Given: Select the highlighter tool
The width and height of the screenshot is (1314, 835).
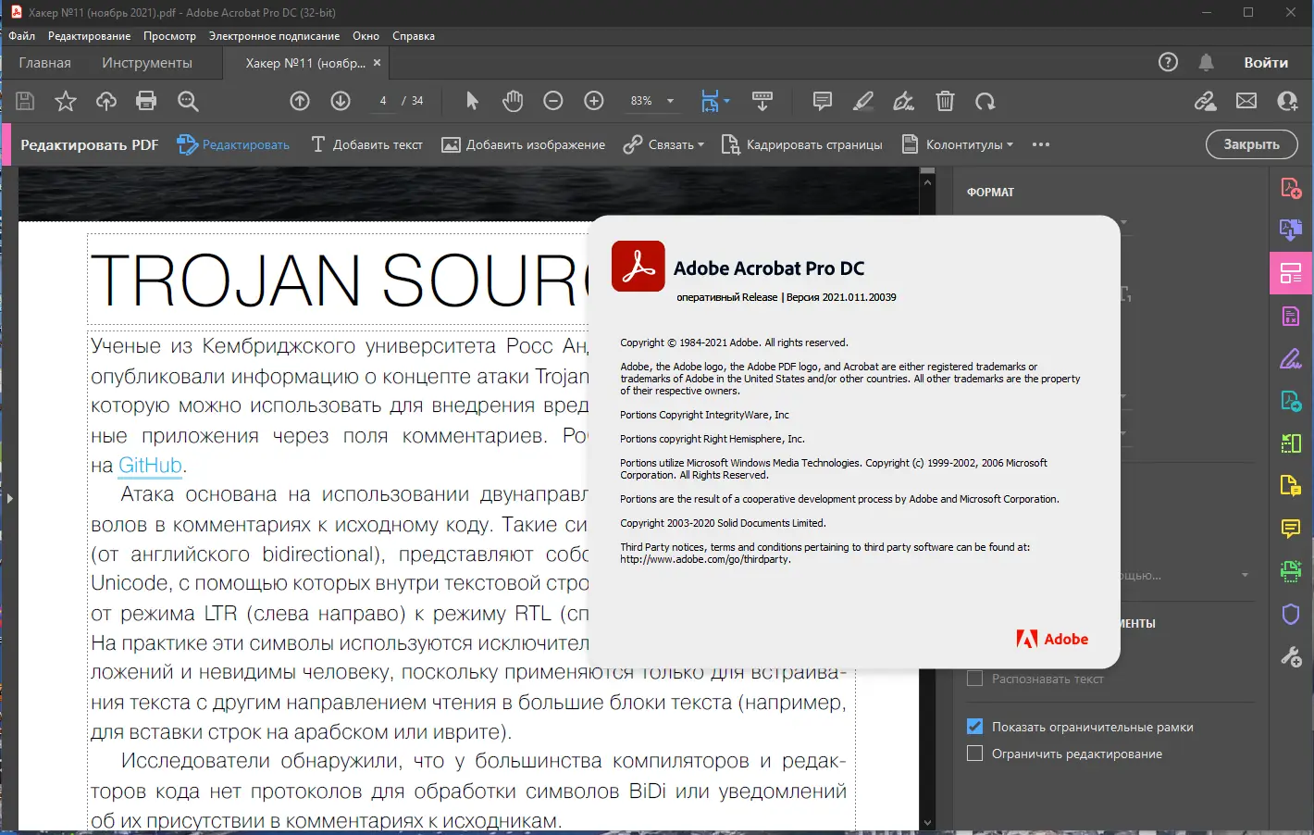Looking at the screenshot, I should tap(862, 101).
